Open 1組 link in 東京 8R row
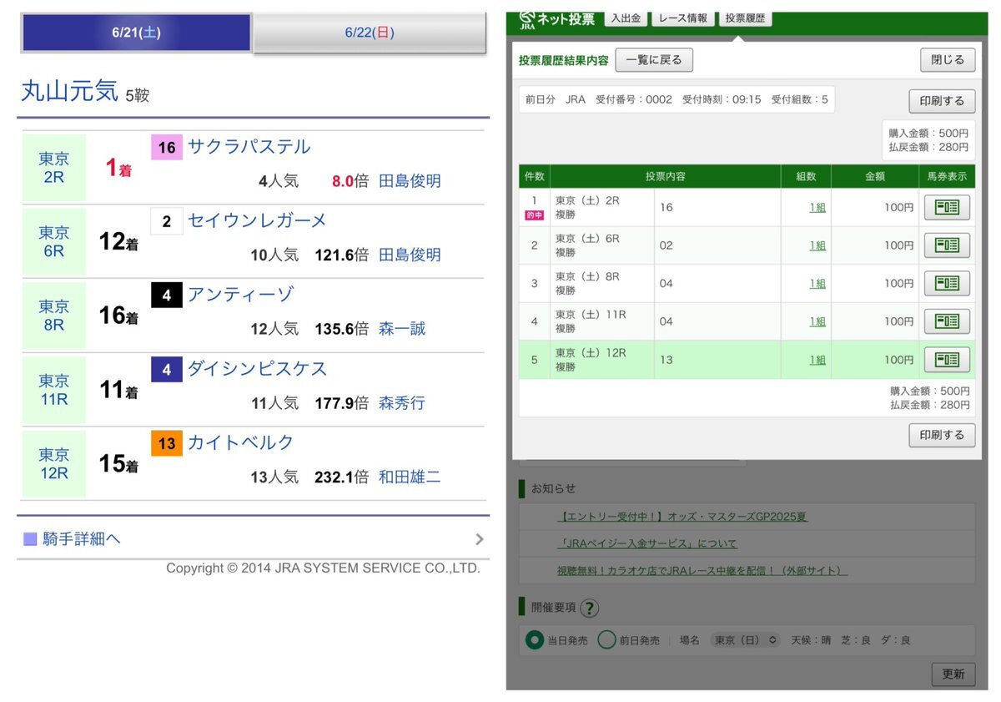The width and height of the screenshot is (1001, 702). (817, 284)
